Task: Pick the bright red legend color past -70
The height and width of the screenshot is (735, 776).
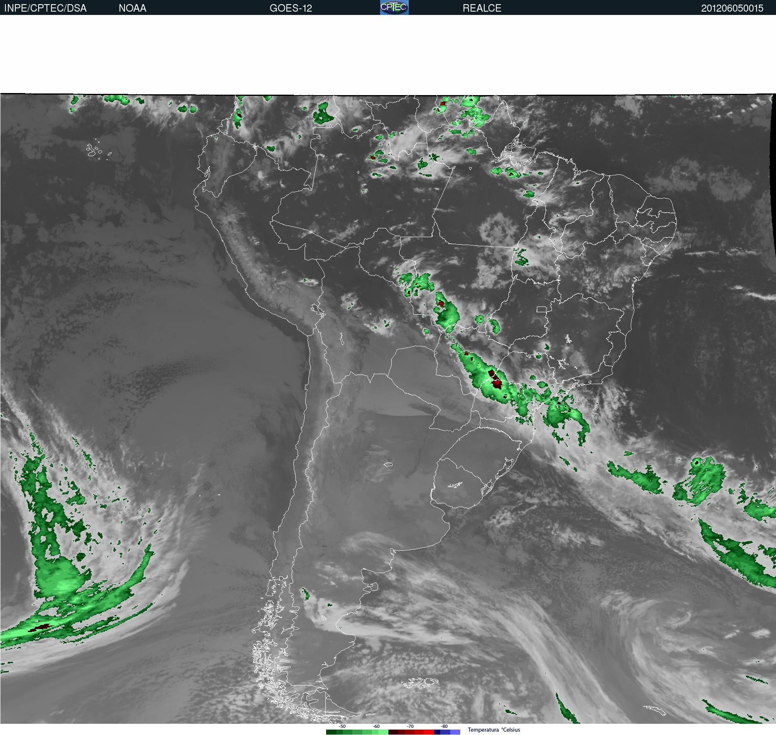Action: click(429, 732)
